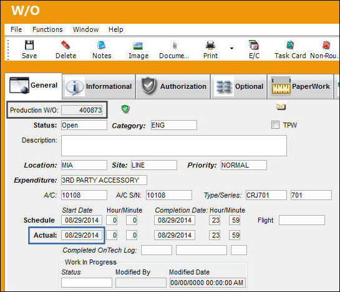Image resolution: width=340 pixels, height=292 pixels.
Task: Open the Functions menu
Action: (x=47, y=29)
